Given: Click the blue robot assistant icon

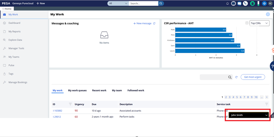Looking at the screenshot, I should coord(264,3).
